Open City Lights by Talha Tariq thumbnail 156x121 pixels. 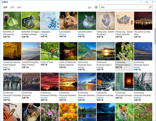point(143,21)
